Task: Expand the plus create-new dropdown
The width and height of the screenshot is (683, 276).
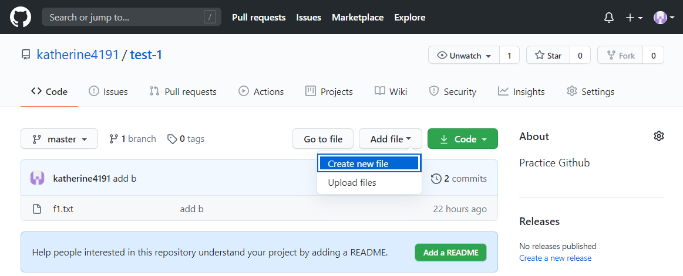Action: 634,18
